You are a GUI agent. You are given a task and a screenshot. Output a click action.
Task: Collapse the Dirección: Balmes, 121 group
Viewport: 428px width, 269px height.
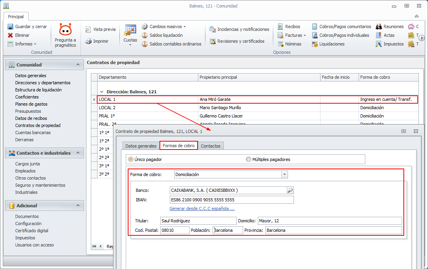[x=102, y=92]
